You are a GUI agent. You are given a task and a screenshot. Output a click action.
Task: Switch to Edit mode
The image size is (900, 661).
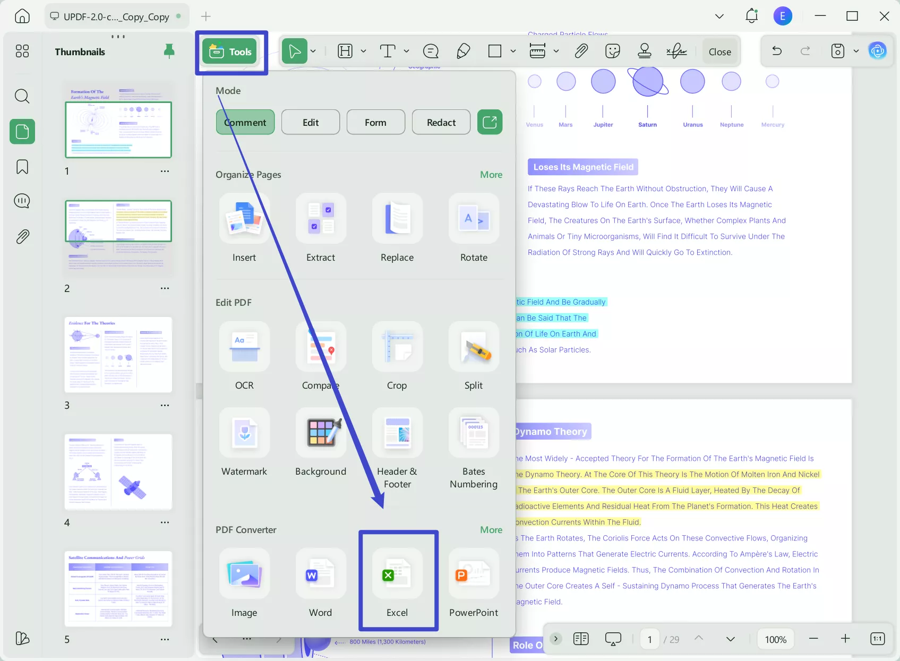coord(310,122)
